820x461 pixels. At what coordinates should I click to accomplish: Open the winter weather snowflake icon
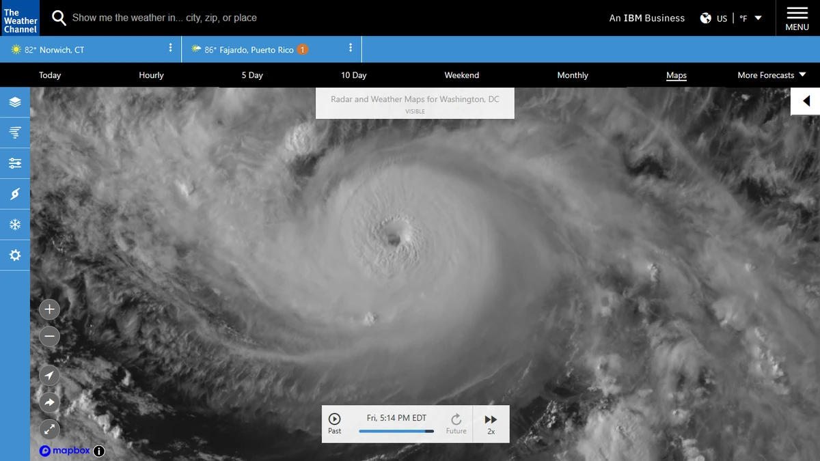click(14, 224)
